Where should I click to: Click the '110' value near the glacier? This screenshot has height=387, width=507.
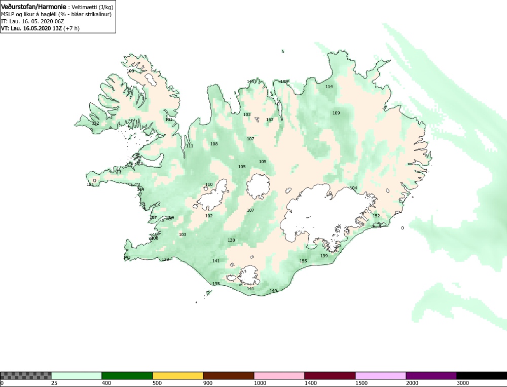click(x=209, y=185)
